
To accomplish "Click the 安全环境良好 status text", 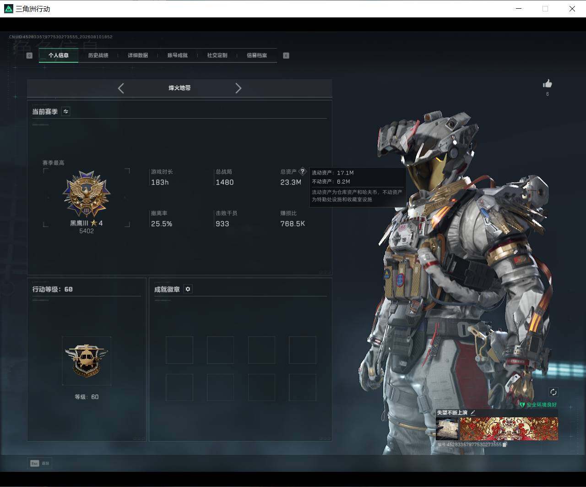I will pyautogui.click(x=542, y=405).
